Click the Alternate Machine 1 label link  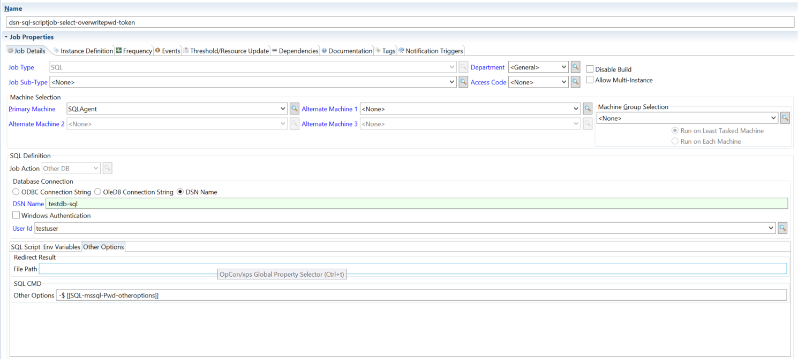(329, 109)
